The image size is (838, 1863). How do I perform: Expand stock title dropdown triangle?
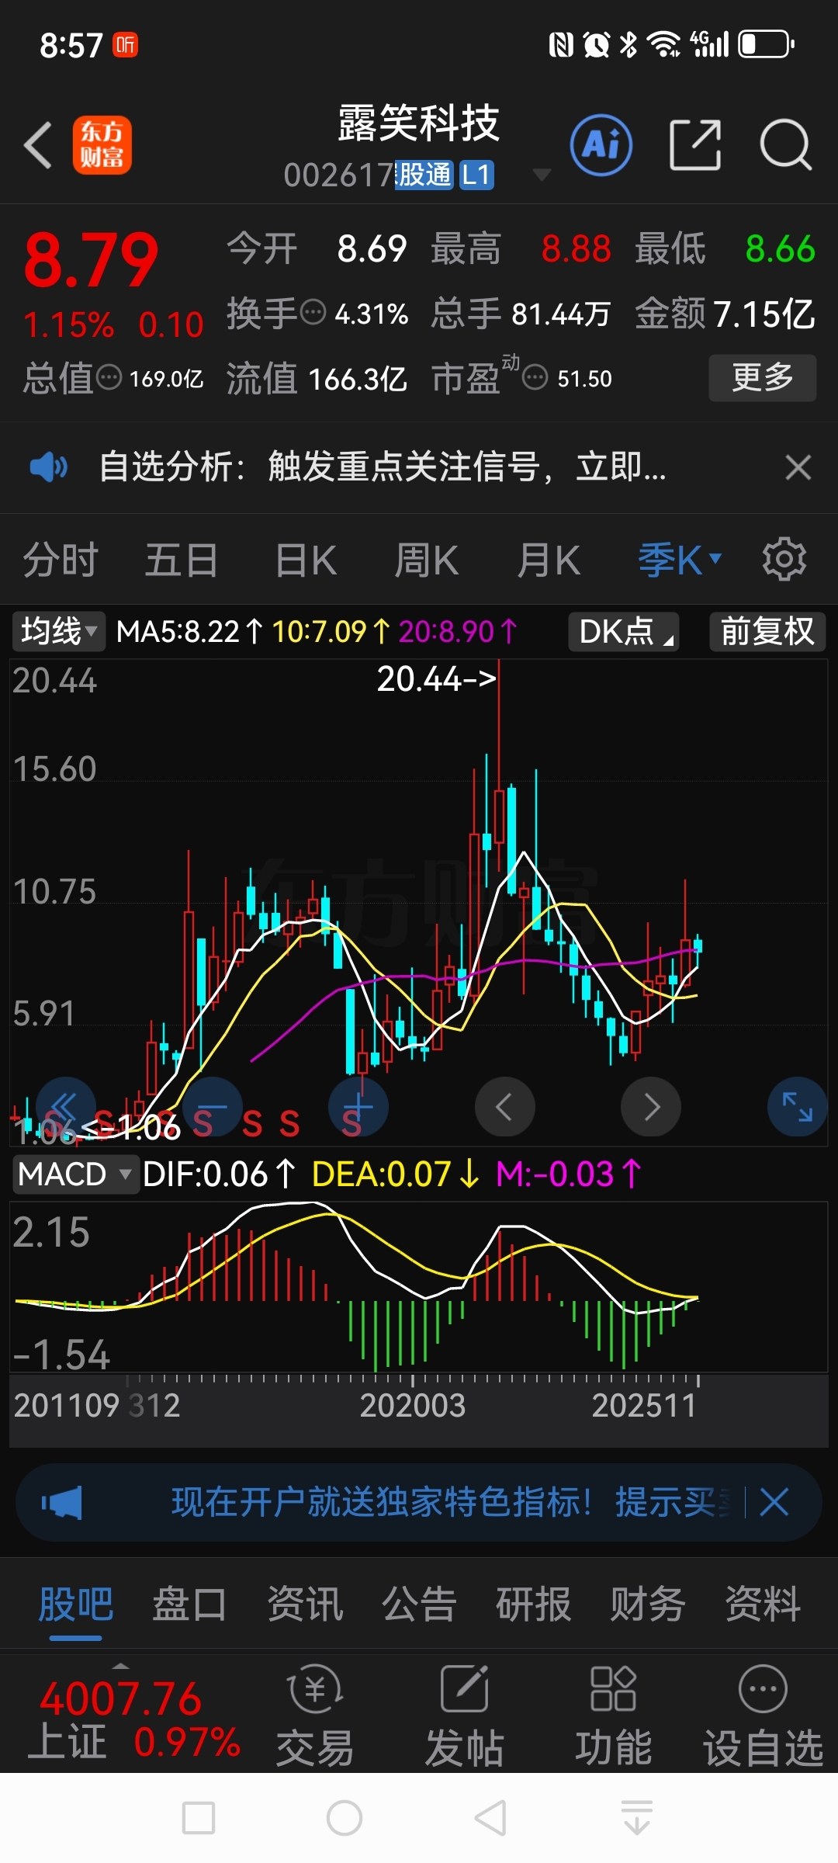pyautogui.click(x=542, y=175)
